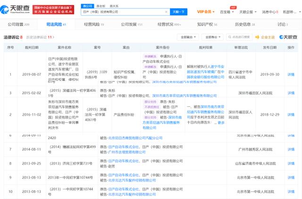Select the 查公司 search tab
Screen dimensions: 302x199
click(87, 6)
